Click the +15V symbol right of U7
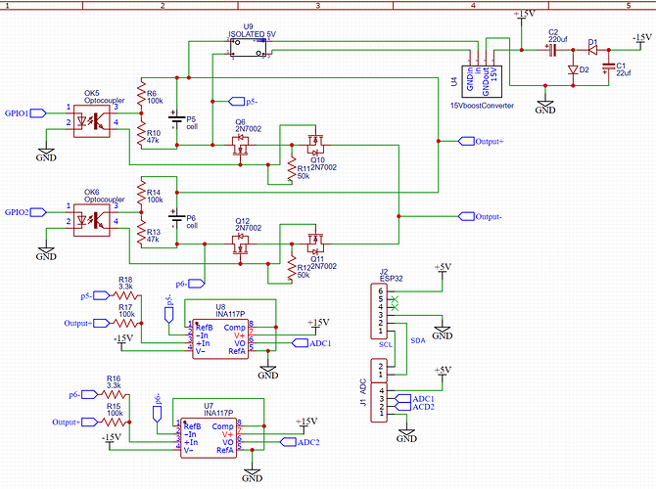Screen dimensions: 656x489 (306, 422)
